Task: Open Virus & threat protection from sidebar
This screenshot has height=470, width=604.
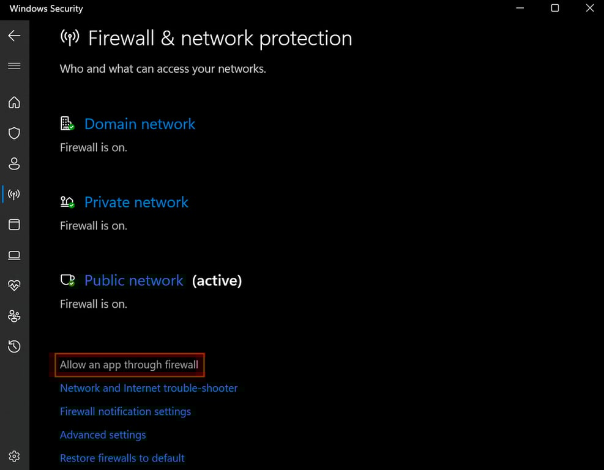Action: 14,133
